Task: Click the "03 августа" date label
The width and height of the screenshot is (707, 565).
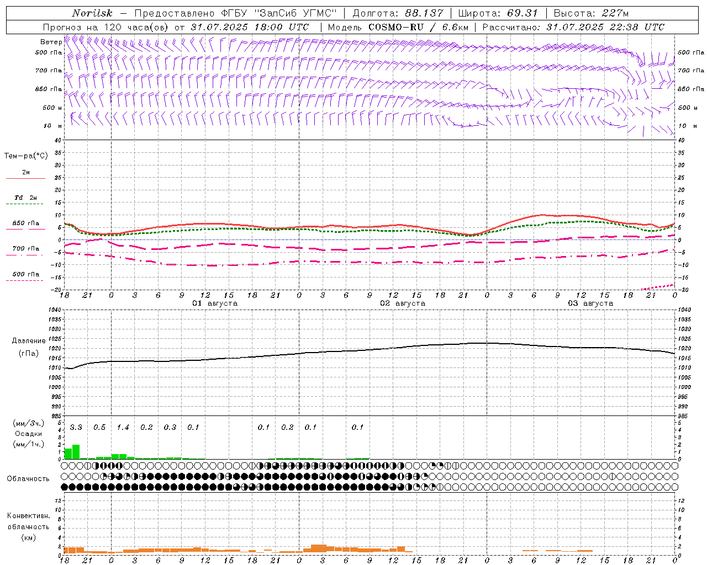Action: point(590,303)
